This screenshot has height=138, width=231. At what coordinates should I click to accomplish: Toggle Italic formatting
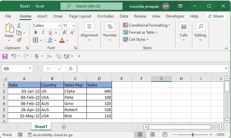43,33
